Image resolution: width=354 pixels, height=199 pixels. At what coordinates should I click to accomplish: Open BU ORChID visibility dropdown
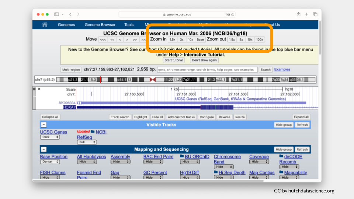(190, 161)
